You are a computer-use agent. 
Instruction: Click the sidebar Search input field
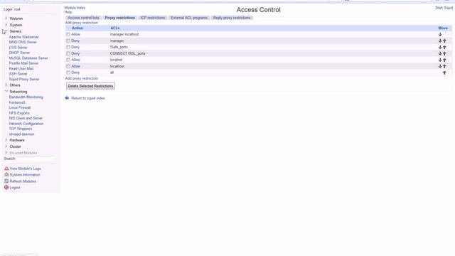tap(34, 159)
